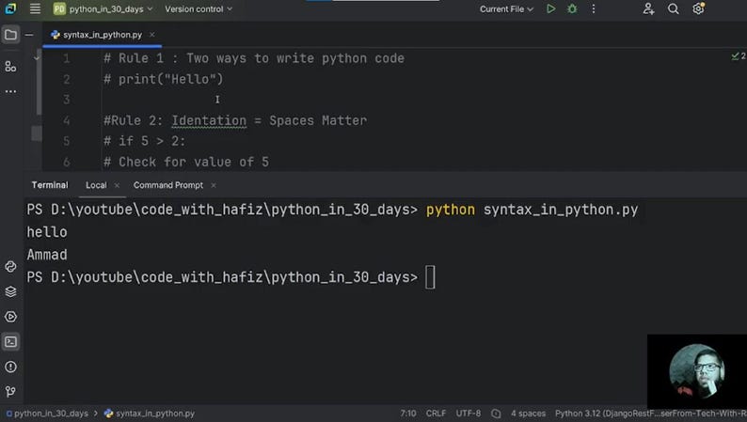Run the current file with green play
747x422 pixels.
550,8
